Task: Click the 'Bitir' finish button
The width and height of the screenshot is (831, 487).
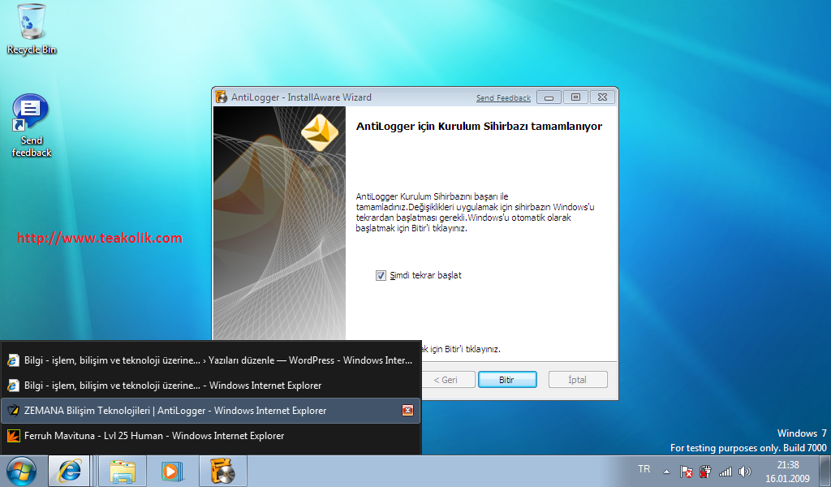Action: (x=507, y=379)
